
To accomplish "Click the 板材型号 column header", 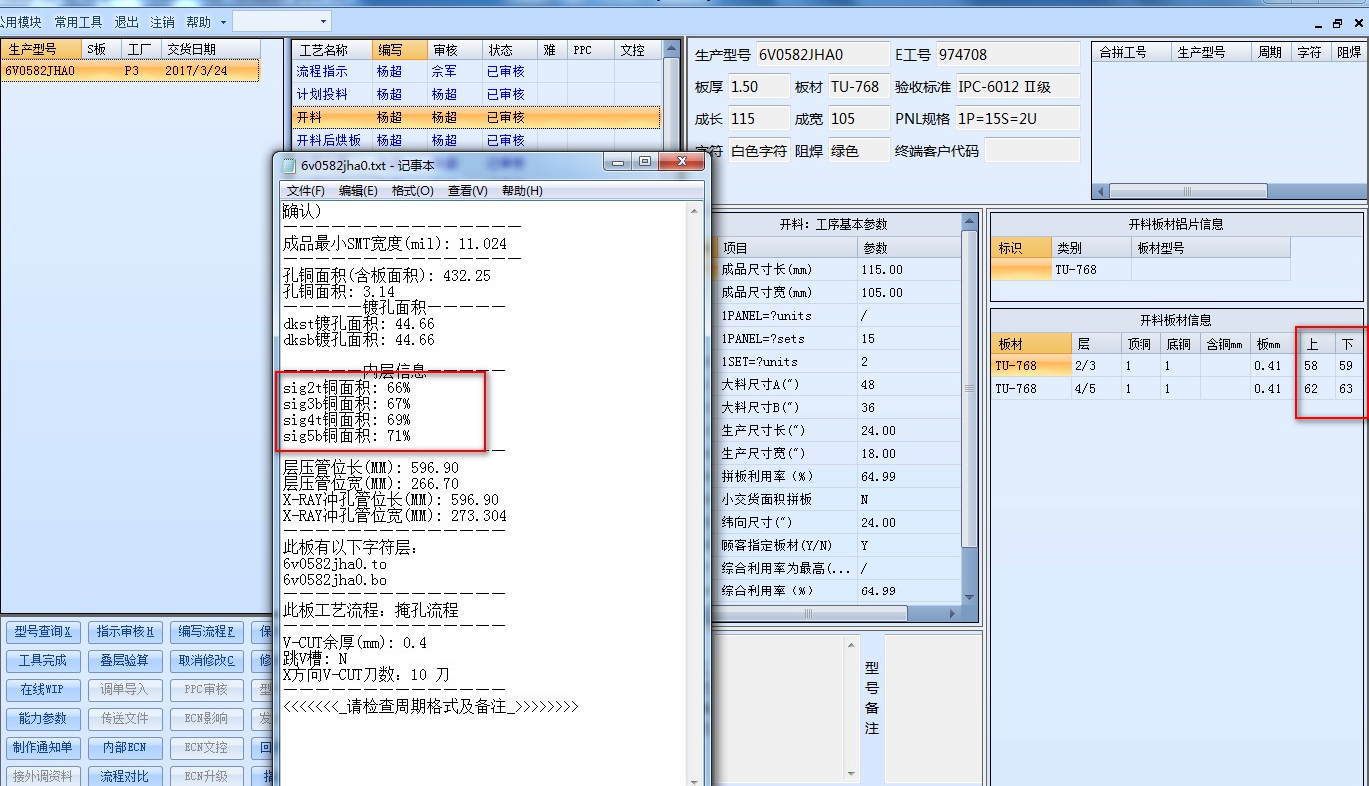I will point(1210,247).
